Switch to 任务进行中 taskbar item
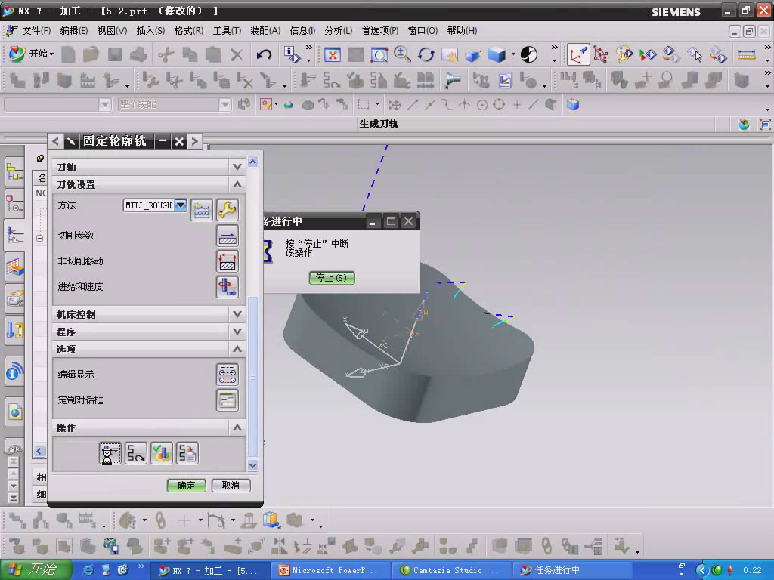 pyautogui.click(x=573, y=571)
